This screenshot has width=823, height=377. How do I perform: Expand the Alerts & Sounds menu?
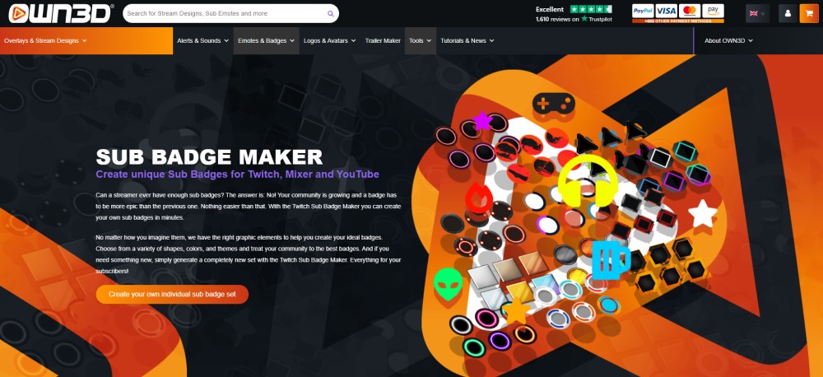[x=202, y=40]
